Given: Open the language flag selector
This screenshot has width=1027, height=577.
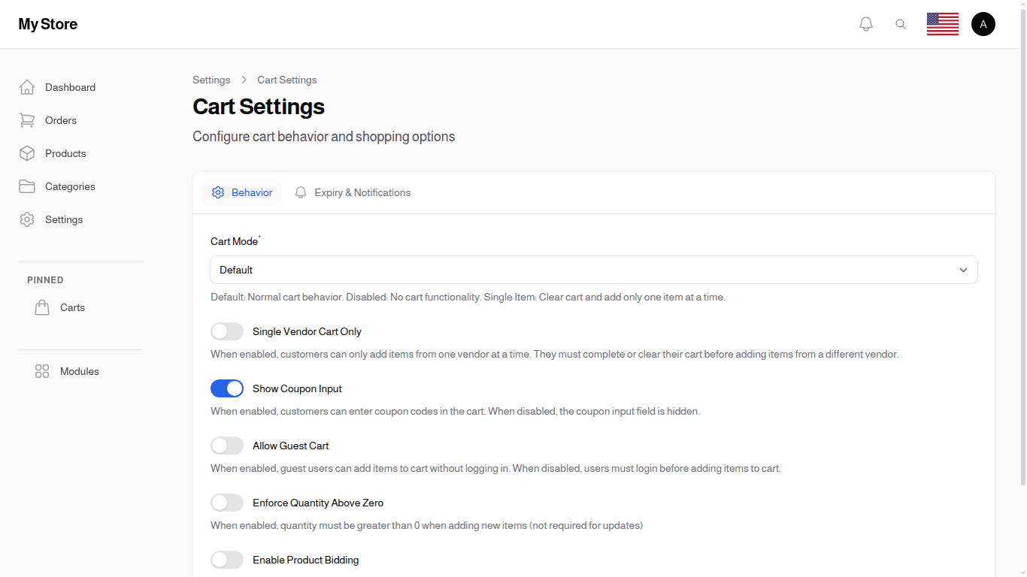Looking at the screenshot, I should (942, 23).
